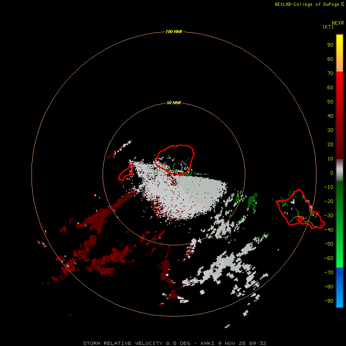Click "STORM RELATIVE VELOCITY" in the bottom caption
This screenshot has width=346, height=346.
123,343
